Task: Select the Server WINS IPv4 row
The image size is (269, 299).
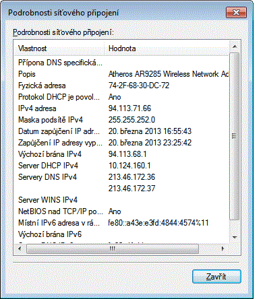Action: (x=121, y=200)
